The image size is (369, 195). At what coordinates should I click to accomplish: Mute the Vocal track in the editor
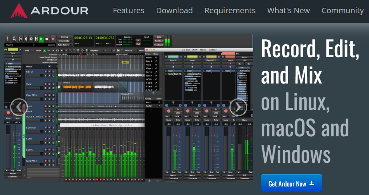[49, 84]
